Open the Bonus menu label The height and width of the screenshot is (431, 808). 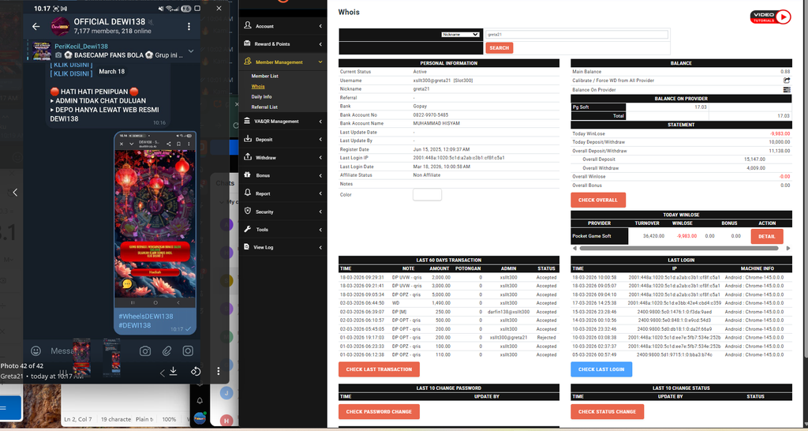click(263, 175)
